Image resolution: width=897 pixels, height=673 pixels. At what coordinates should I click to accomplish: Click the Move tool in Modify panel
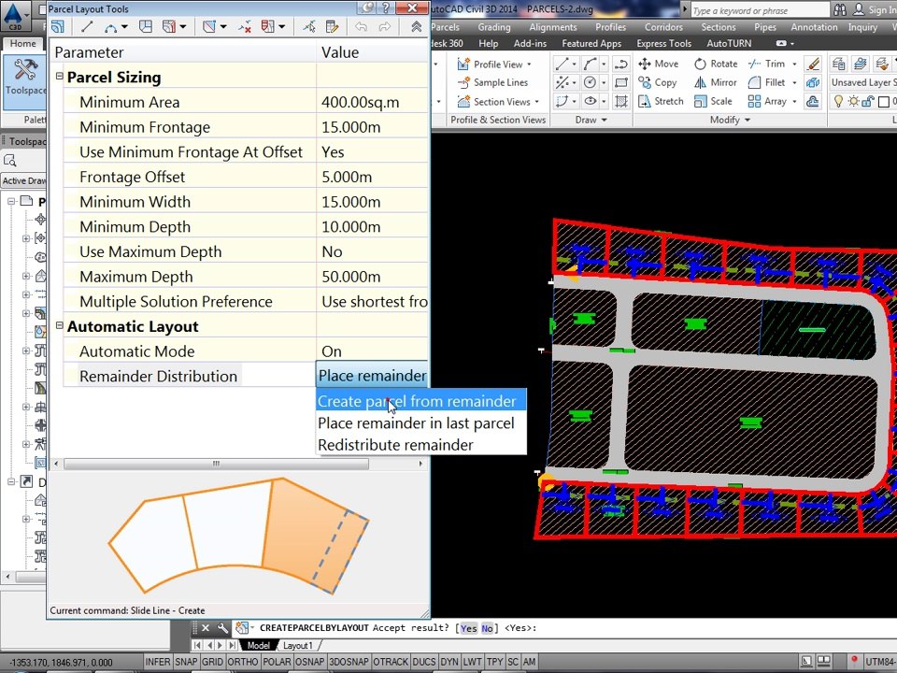[659, 64]
